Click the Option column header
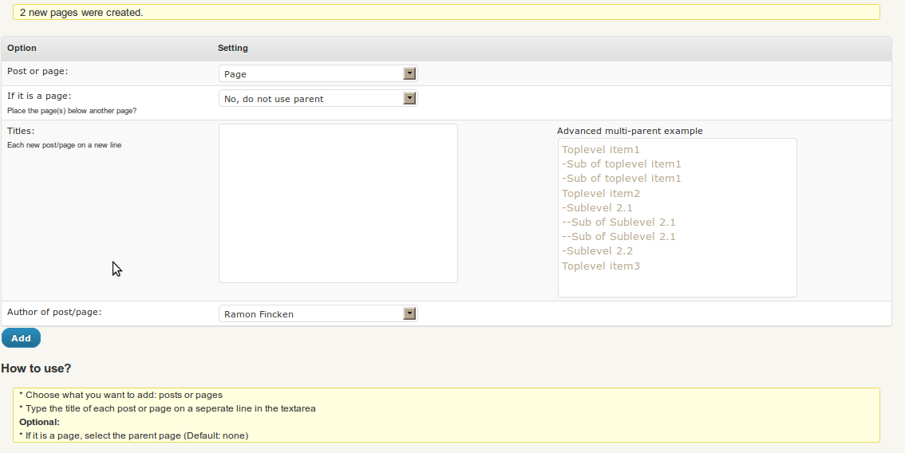This screenshot has width=905, height=453. pos(22,48)
